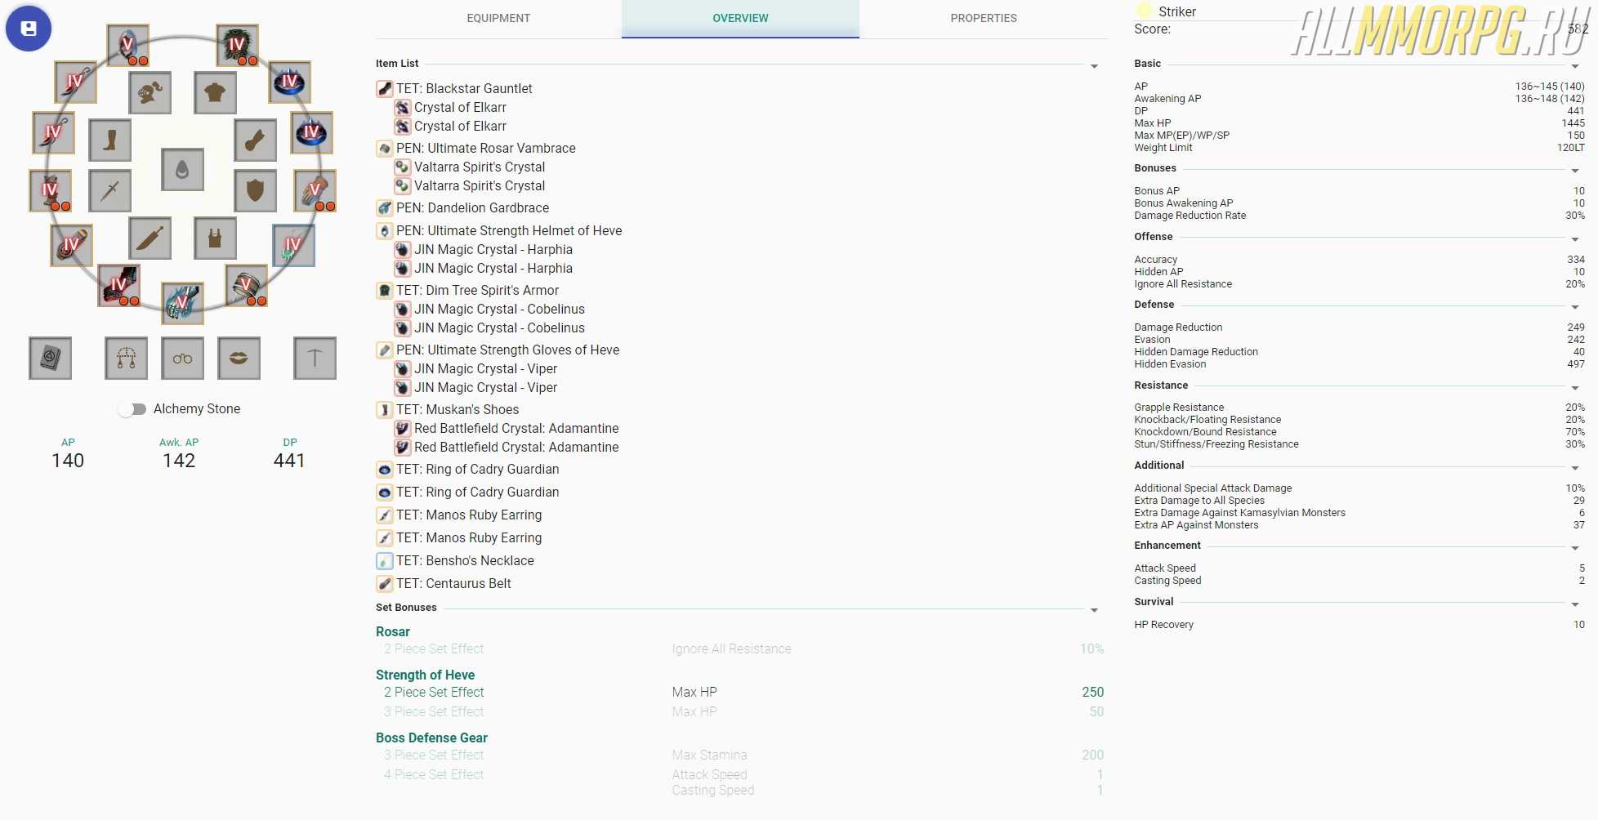
Task: Open the Properties tab
Action: 983,18
